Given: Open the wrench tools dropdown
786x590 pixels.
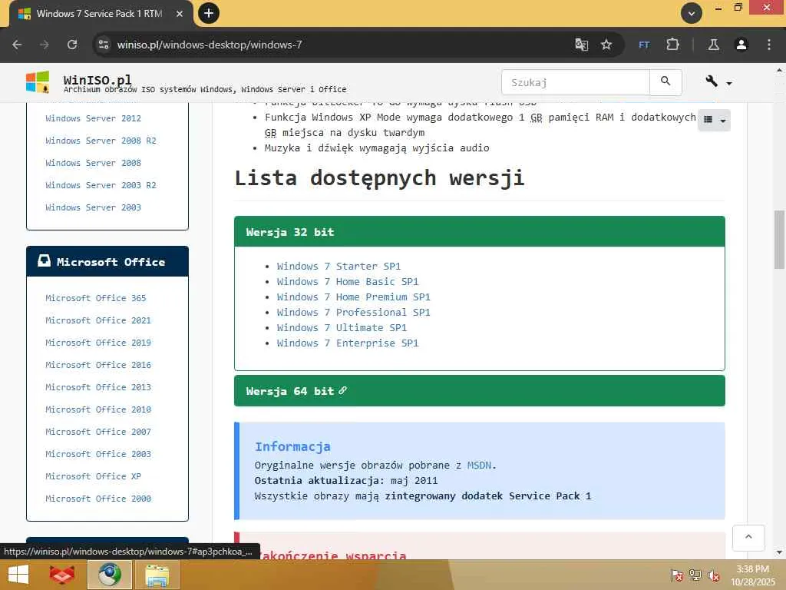Looking at the screenshot, I should (x=718, y=81).
